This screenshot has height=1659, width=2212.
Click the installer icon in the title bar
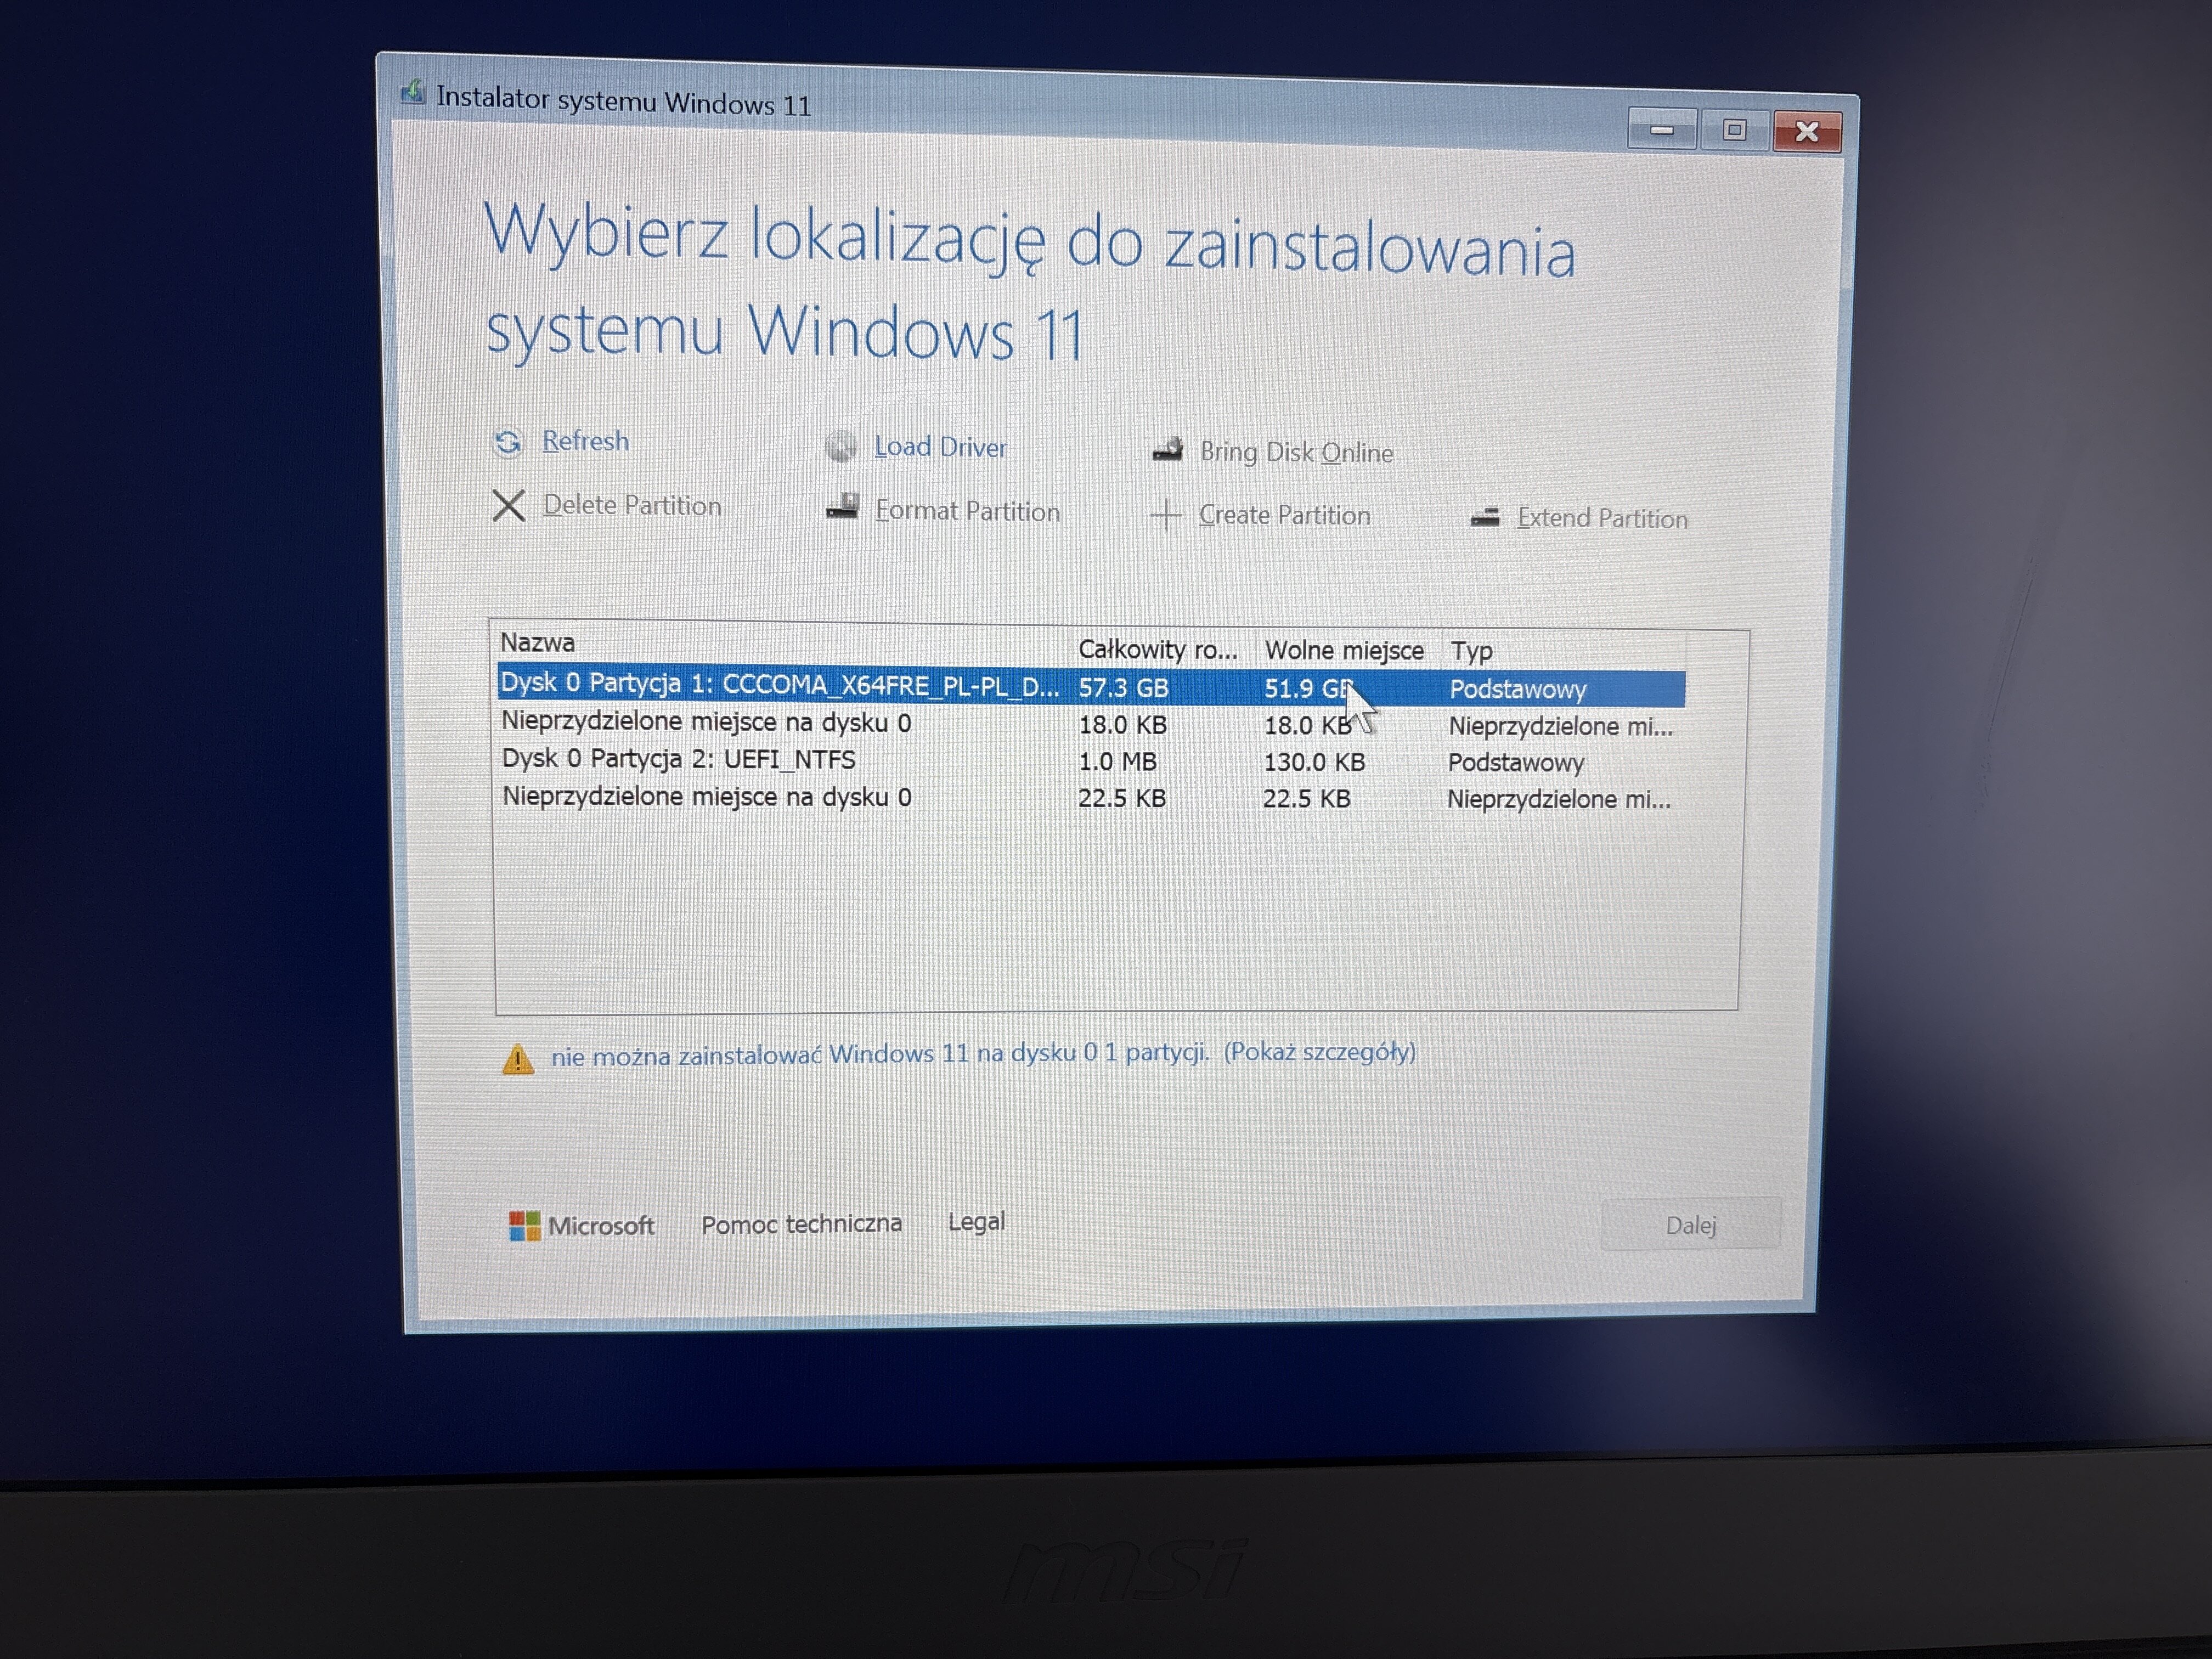pos(413,93)
